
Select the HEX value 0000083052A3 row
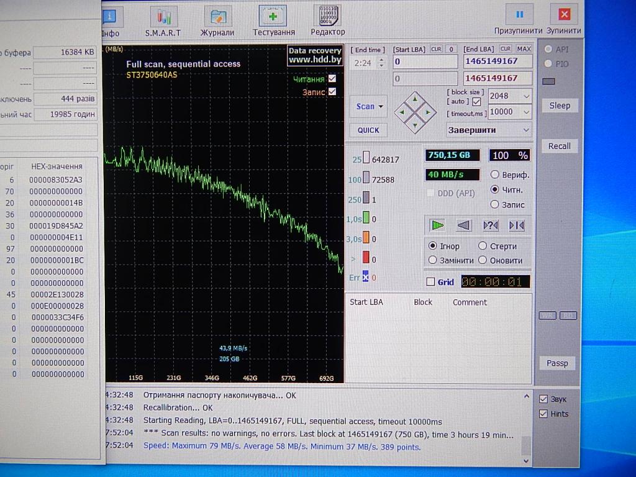click(x=55, y=179)
